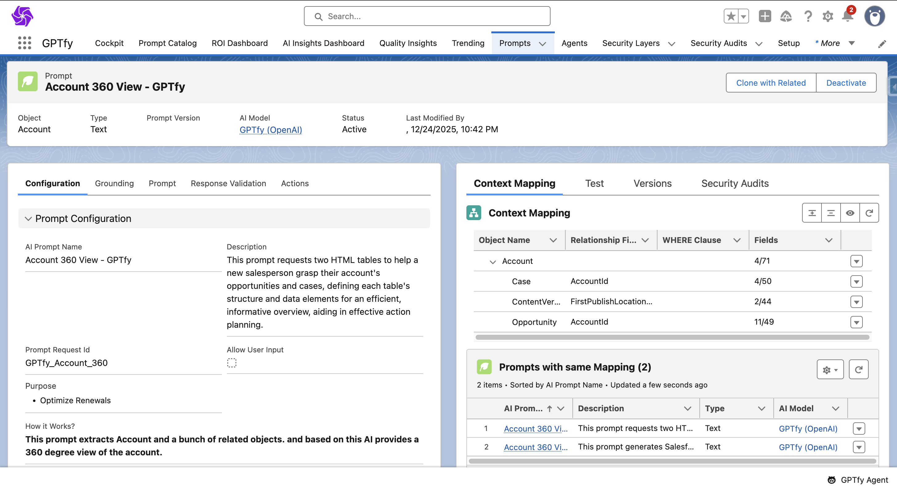Viewport: 897px width, 492px height.
Task: Open the help question mark icon
Action: point(808,16)
